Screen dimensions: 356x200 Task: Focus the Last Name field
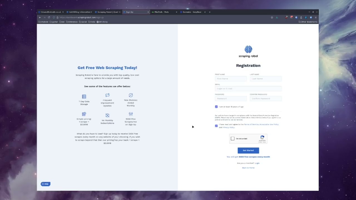(x=266, y=79)
